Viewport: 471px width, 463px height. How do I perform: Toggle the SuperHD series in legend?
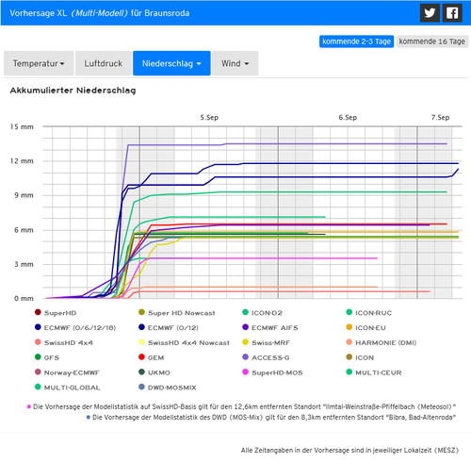coord(56,313)
